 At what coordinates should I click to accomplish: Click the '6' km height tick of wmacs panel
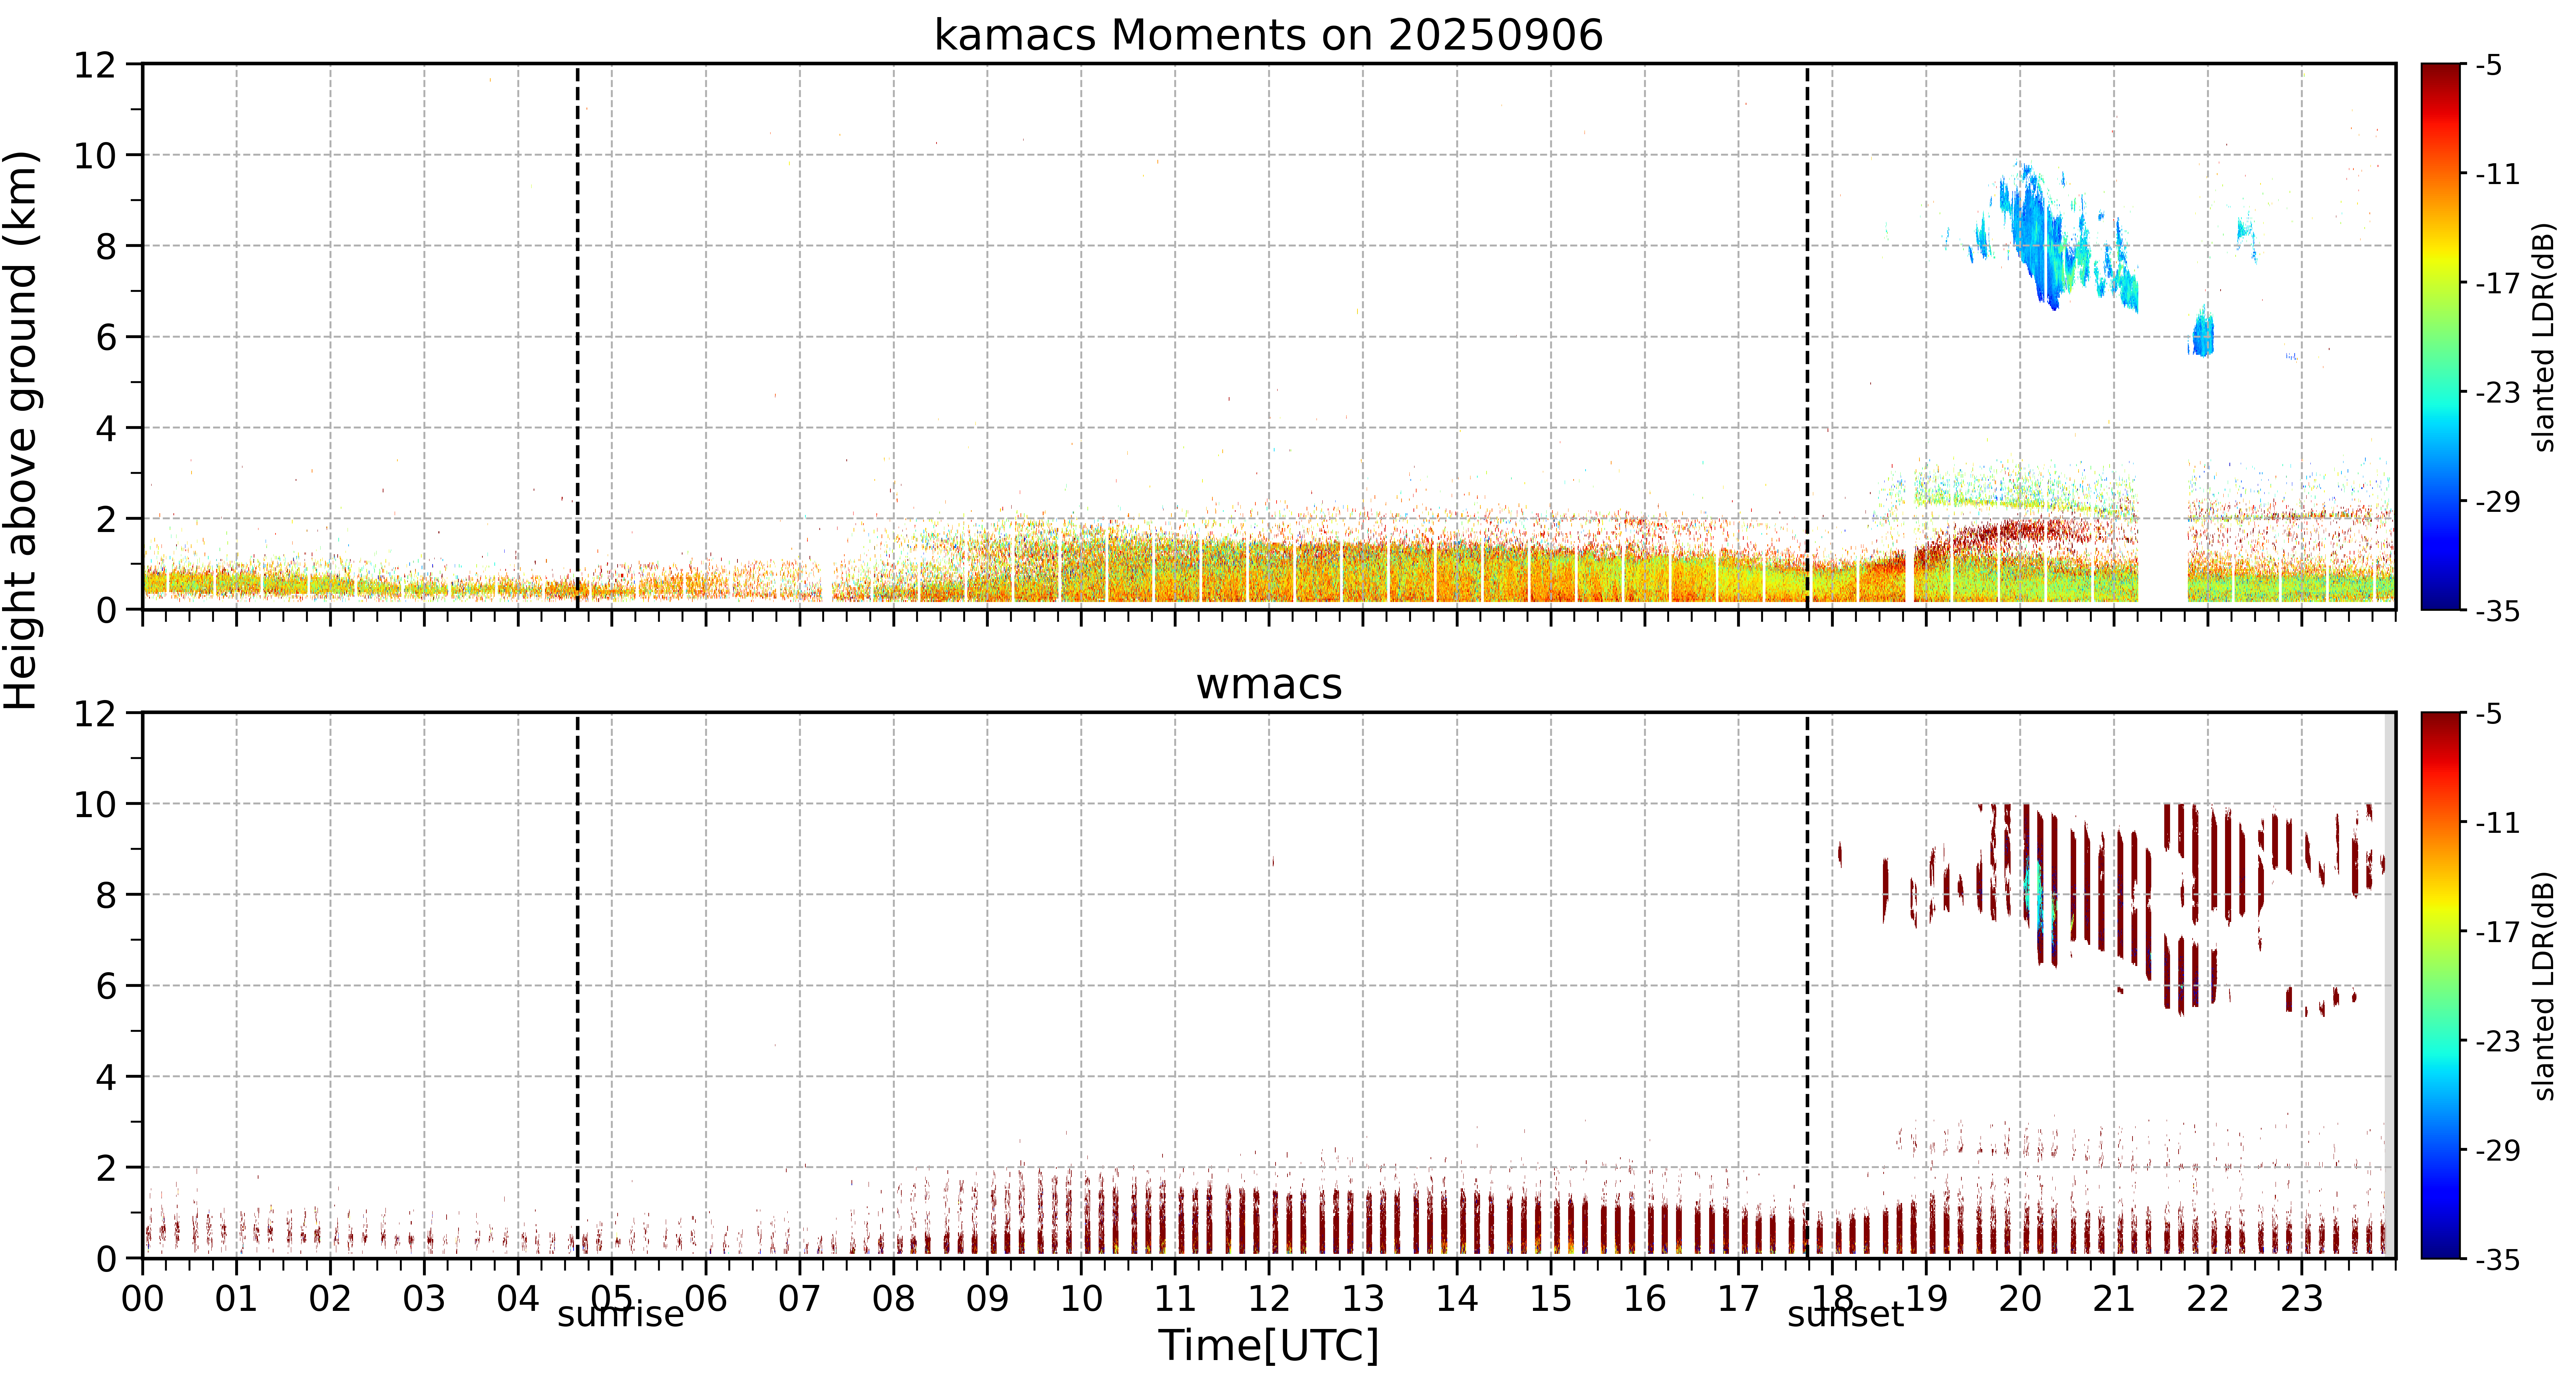[x=106, y=986]
